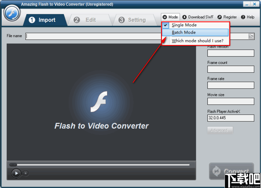This screenshot has width=261, height=188.
Task: Open the file browse folder icon
Action: (x=251, y=36)
